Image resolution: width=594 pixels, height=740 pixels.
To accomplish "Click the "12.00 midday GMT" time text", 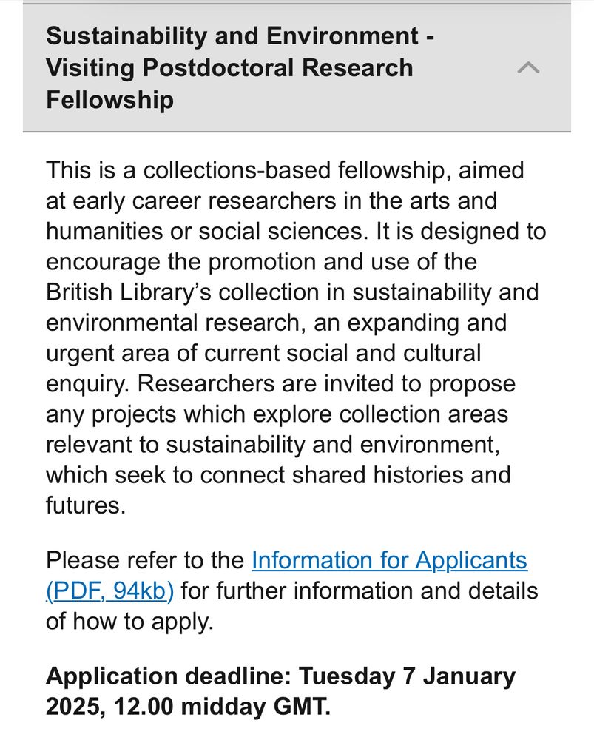I will coord(223,707).
